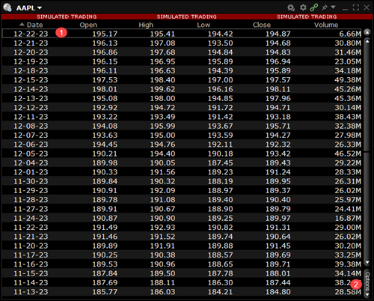Select the 12-05-23 date cell
Screen dimensions: 374x301
point(31,154)
